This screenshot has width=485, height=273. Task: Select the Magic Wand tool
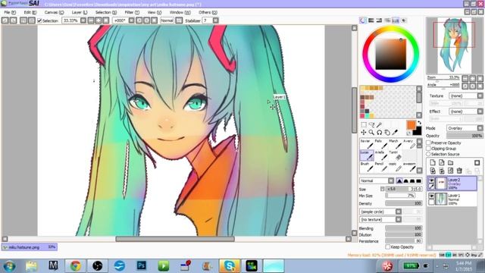[379, 124]
